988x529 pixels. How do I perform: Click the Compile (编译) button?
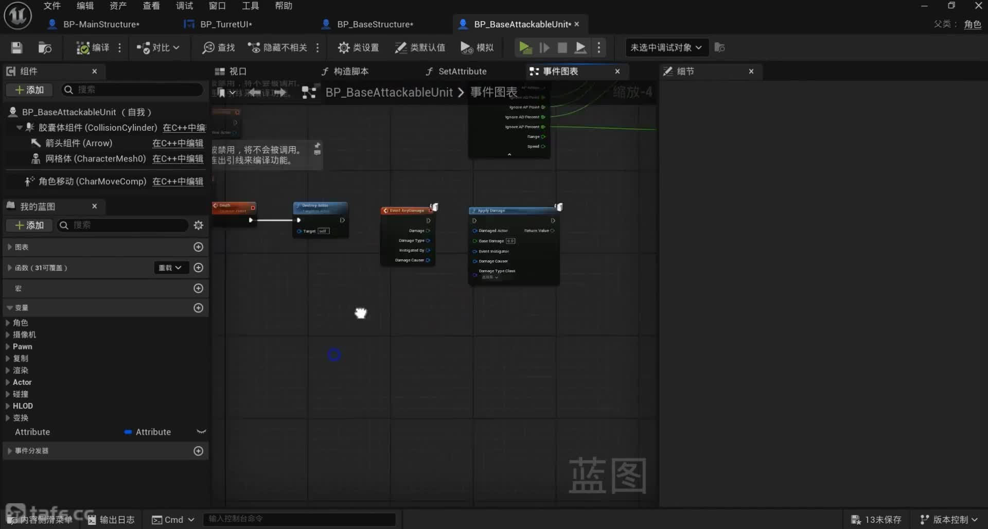93,48
